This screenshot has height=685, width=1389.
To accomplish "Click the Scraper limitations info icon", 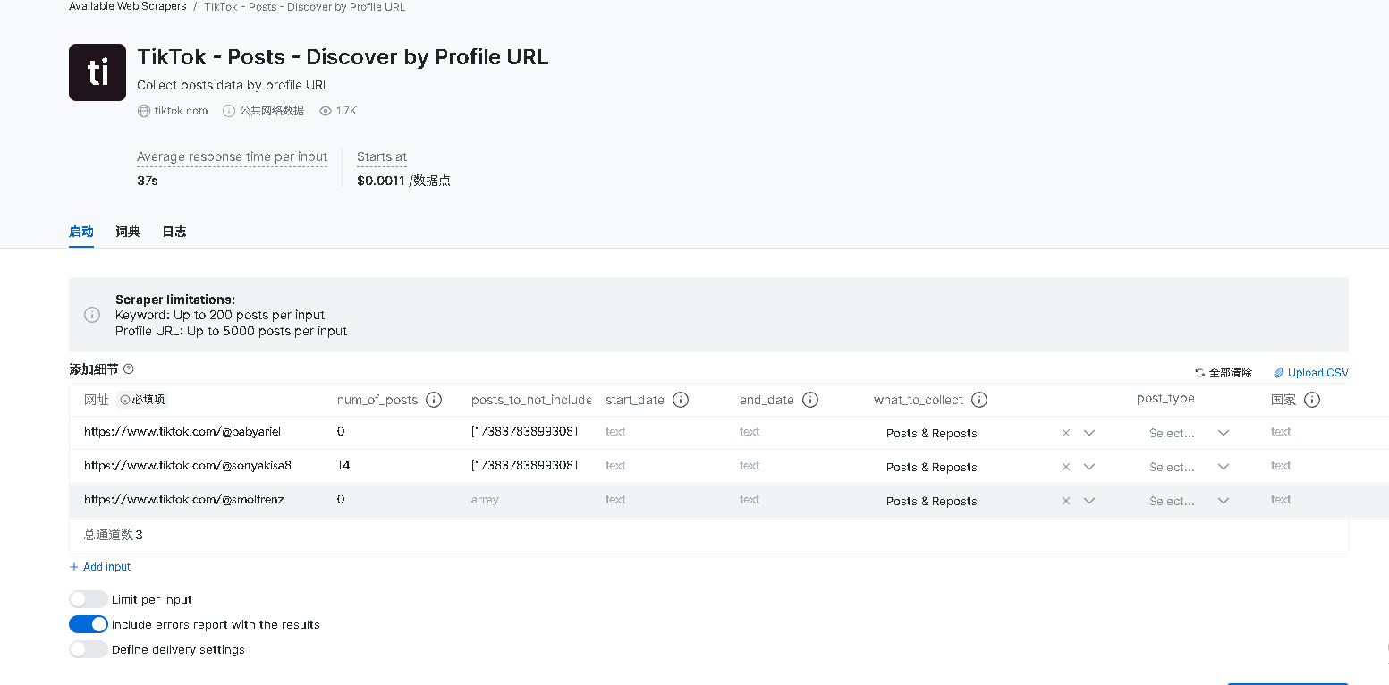I will [92, 315].
